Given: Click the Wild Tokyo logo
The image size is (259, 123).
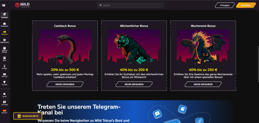Looking at the screenshot, I should (22, 5).
